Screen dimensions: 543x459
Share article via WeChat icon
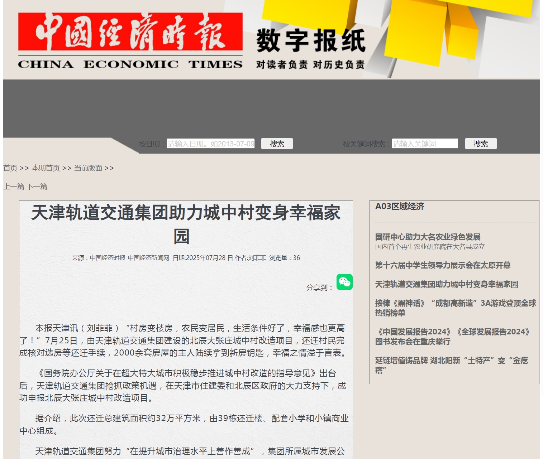point(344,282)
